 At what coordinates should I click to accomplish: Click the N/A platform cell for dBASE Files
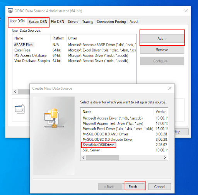pos(56,45)
